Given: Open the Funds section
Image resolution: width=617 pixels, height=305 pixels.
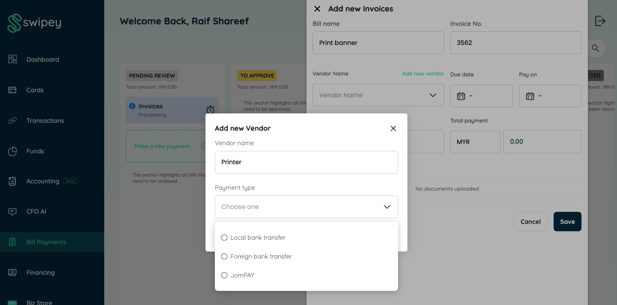Looking at the screenshot, I should [x=35, y=151].
